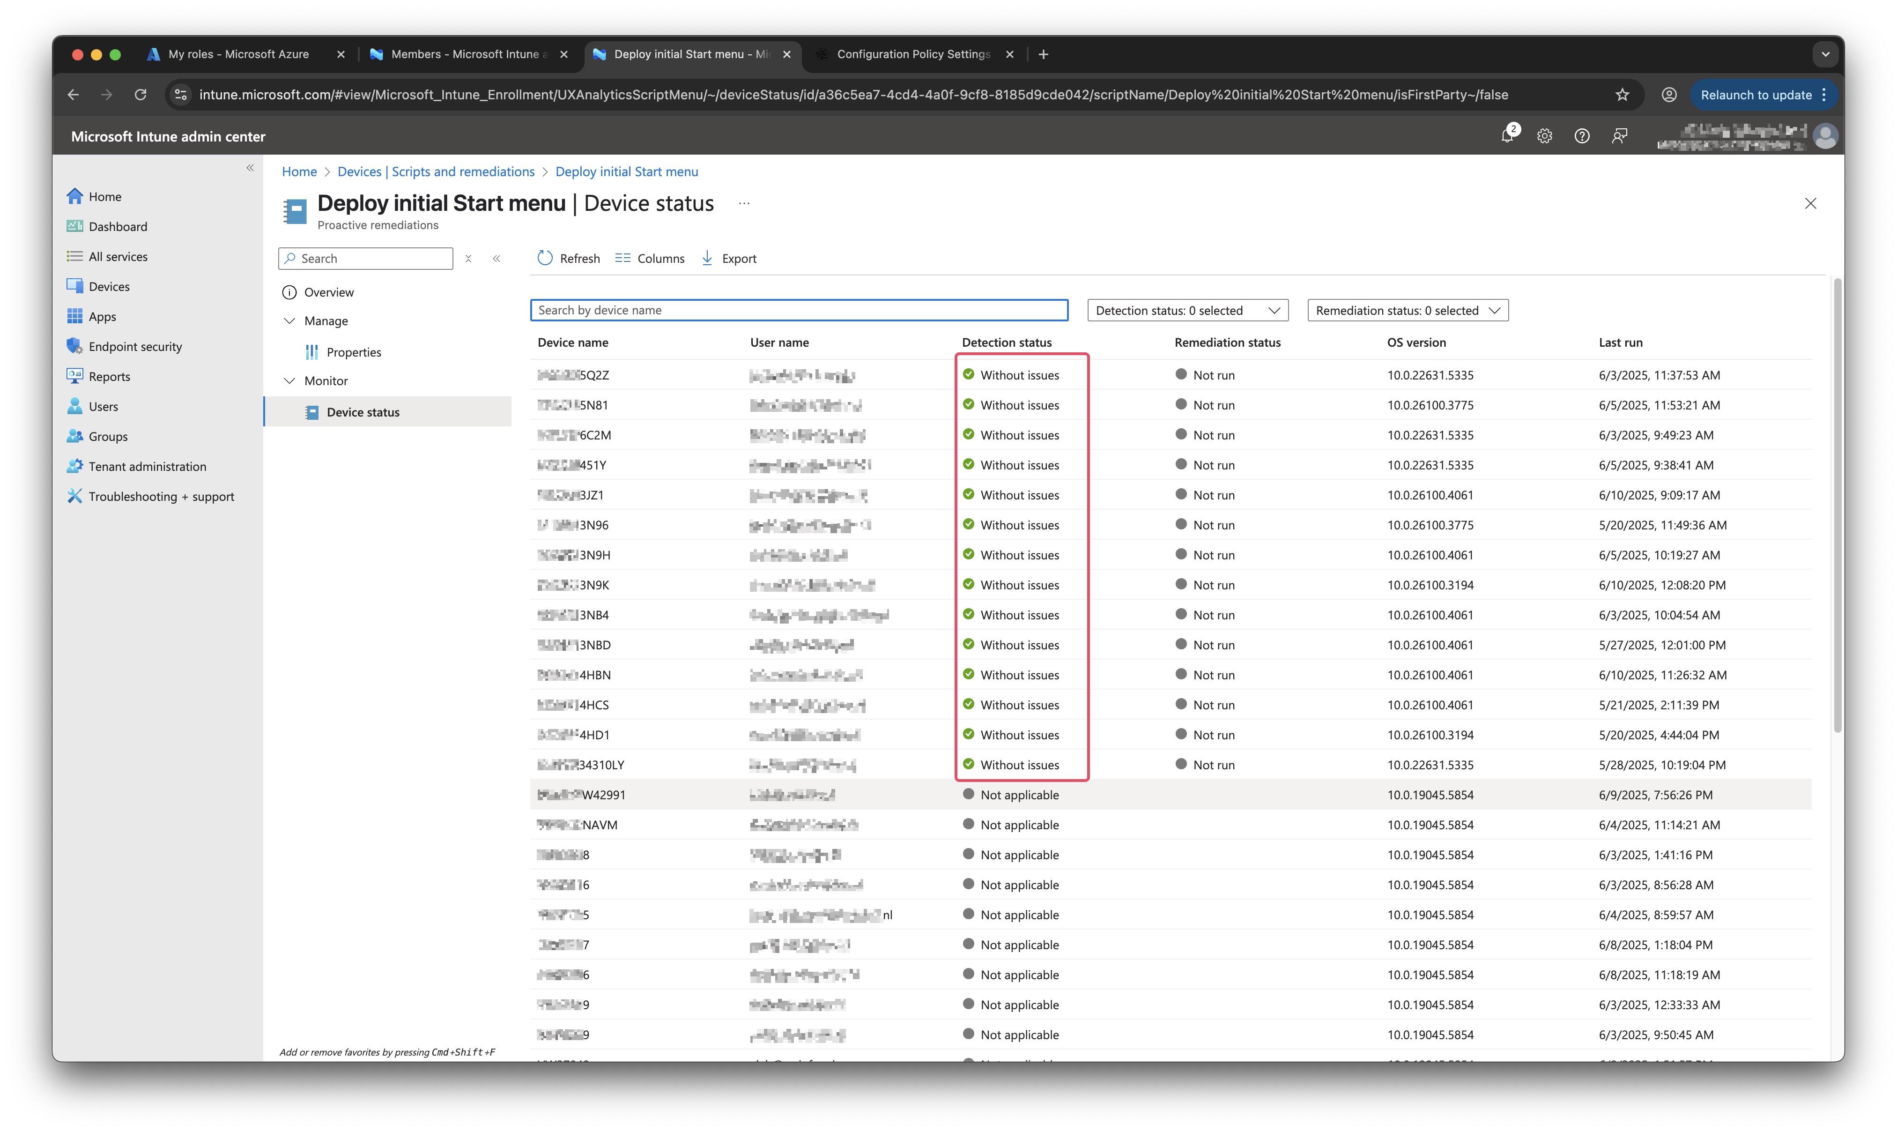Reload the browser page
The height and width of the screenshot is (1131, 1897).
click(x=140, y=95)
